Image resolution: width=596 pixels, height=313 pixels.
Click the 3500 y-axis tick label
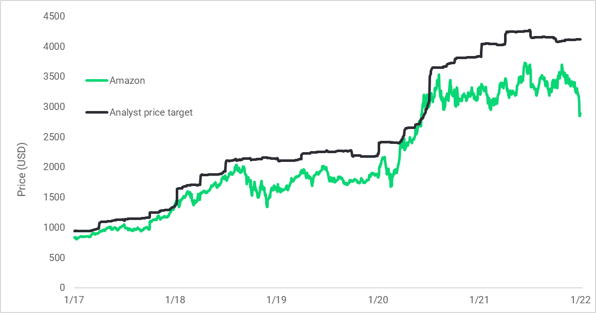click(x=54, y=77)
